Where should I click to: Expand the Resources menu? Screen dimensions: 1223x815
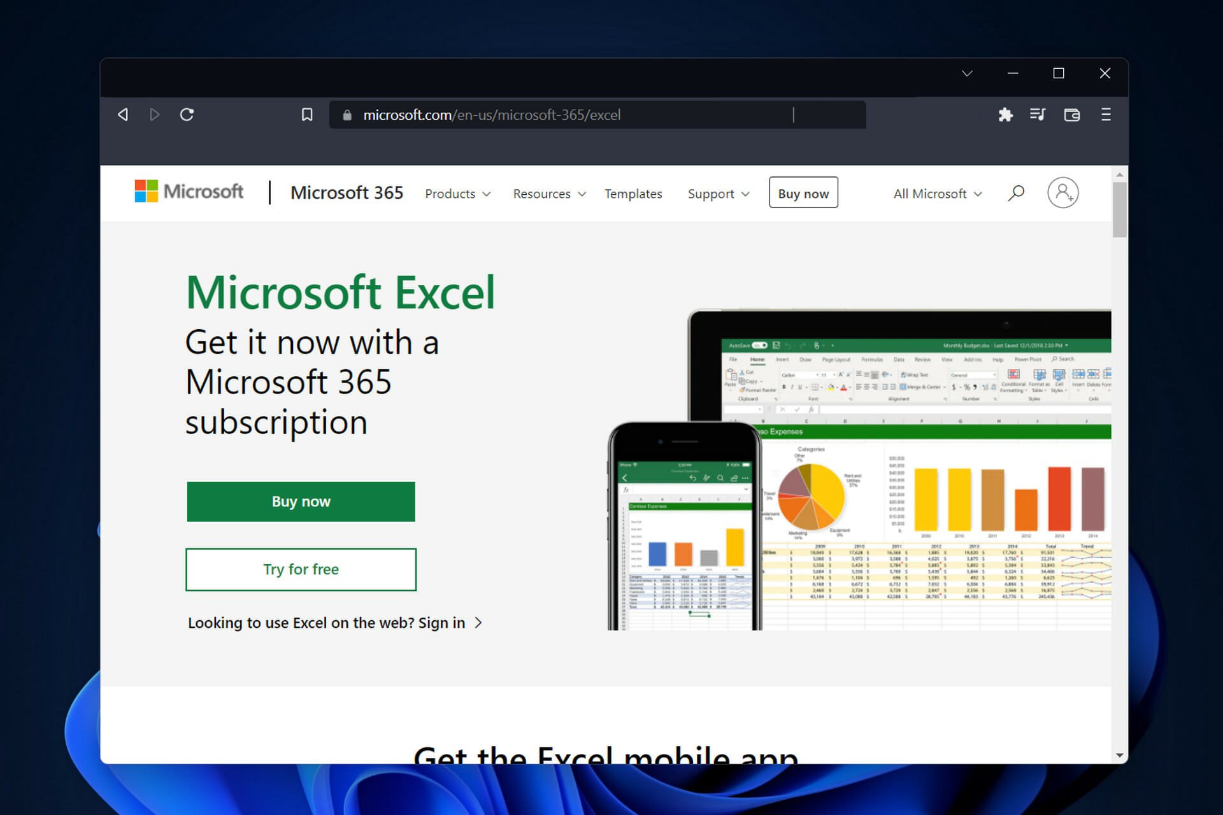549,194
